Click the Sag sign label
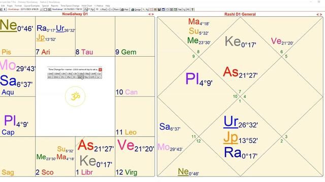The width and height of the screenshot is (325, 182). (x=8, y=172)
